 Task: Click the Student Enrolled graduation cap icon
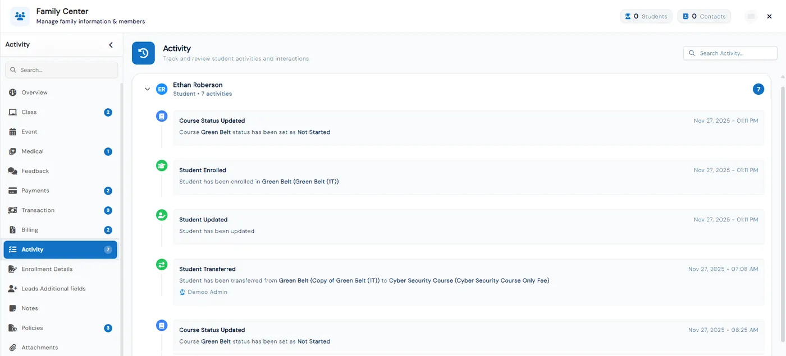pos(162,165)
